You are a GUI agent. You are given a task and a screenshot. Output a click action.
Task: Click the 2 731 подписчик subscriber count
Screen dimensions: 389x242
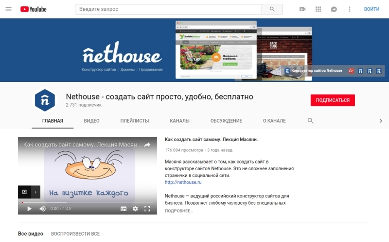pos(84,105)
